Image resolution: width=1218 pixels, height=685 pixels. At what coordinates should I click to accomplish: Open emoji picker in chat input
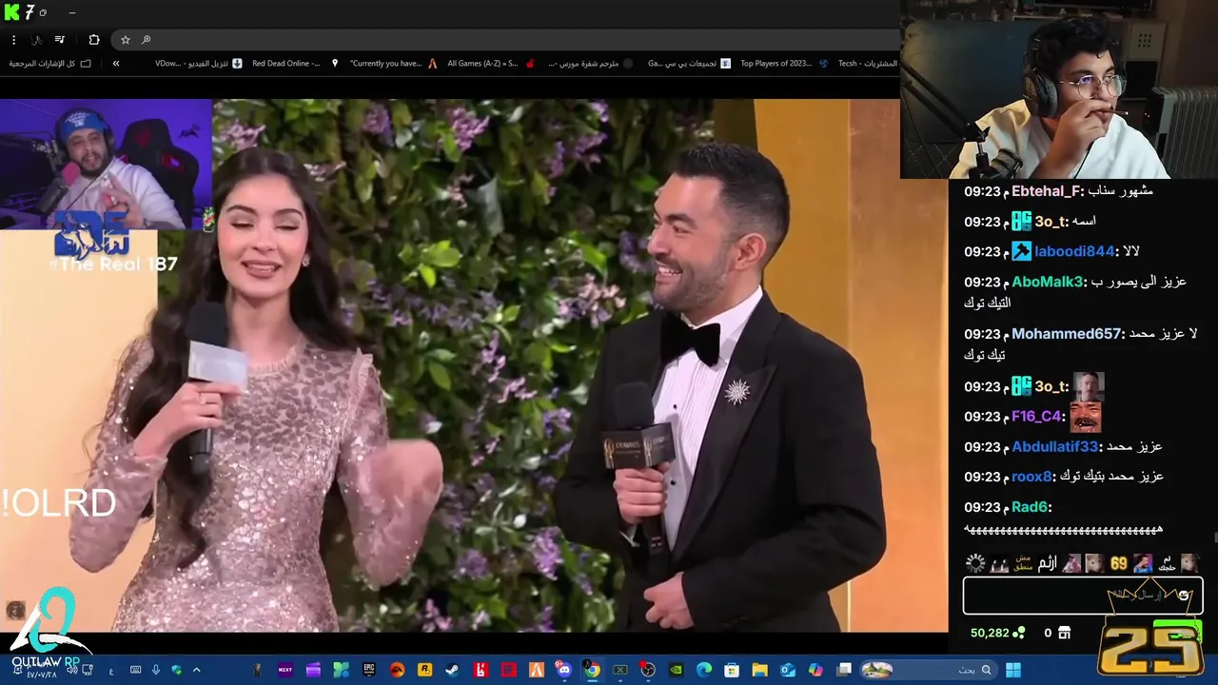point(1184,596)
